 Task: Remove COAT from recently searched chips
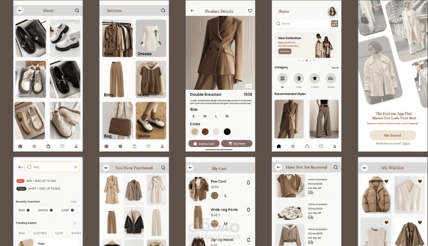click(x=72, y=210)
